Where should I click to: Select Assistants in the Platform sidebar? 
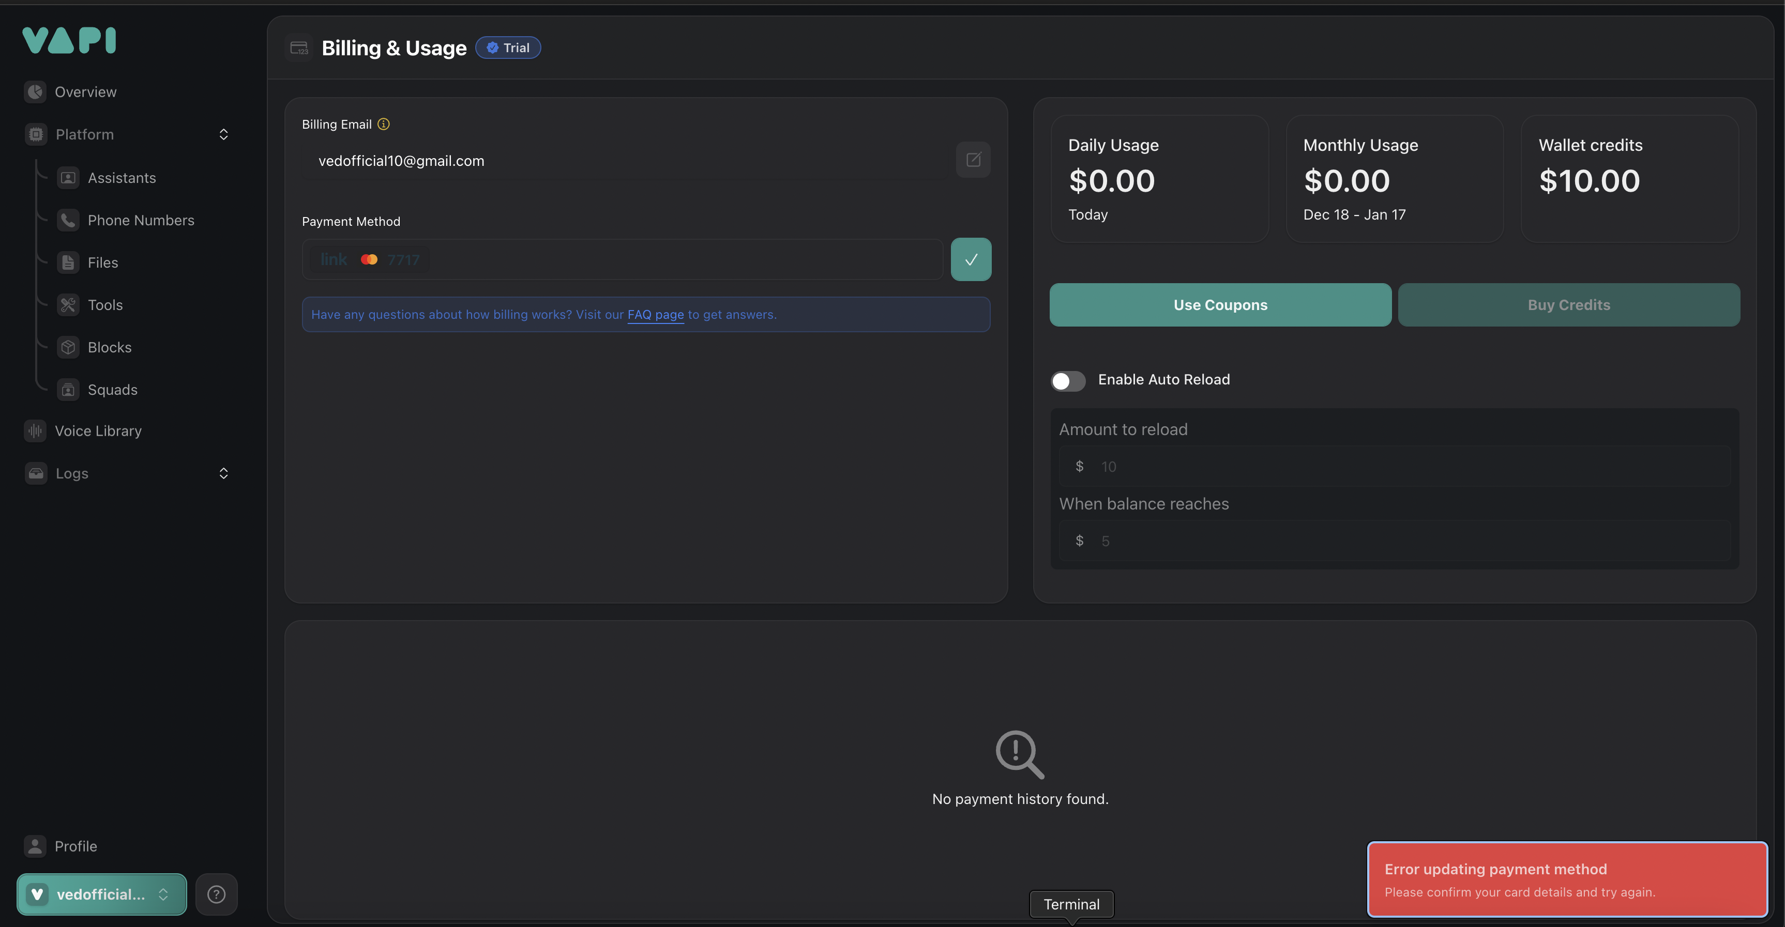pyautogui.click(x=122, y=177)
